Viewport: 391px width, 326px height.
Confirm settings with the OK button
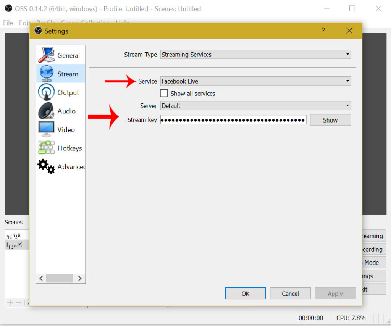[246, 294]
